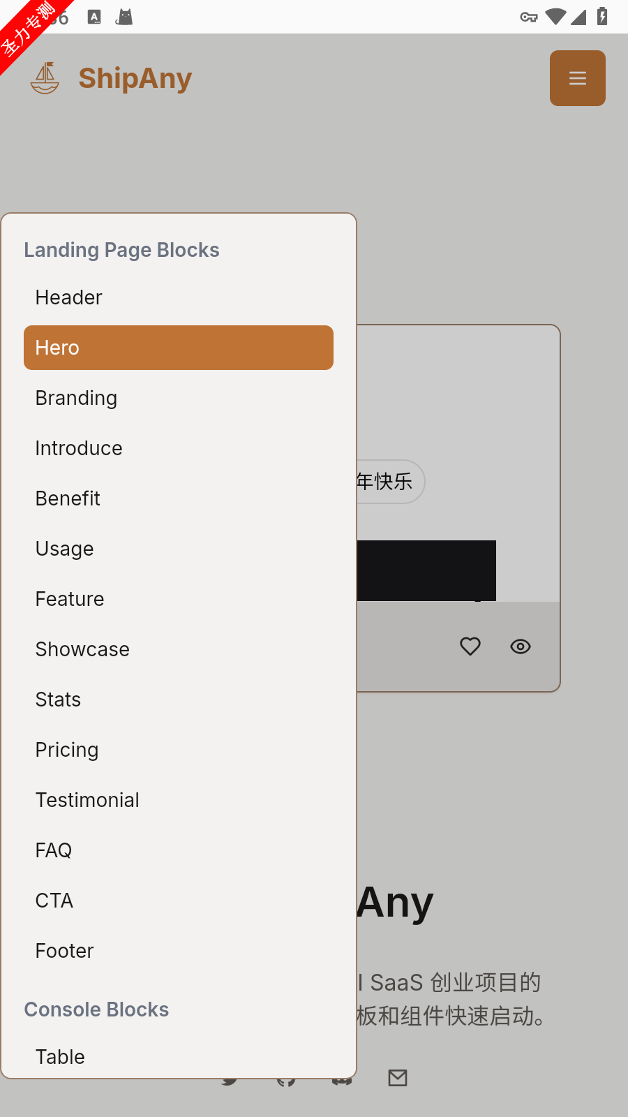Screen dimensions: 628x1117
Task: Preview the card using the eye icon
Action: click(x=521, y=646)
